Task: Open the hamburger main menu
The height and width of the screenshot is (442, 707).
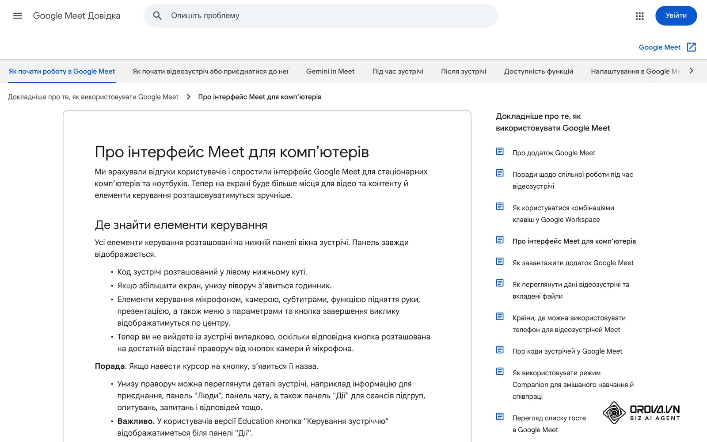Action: point(18,16)
